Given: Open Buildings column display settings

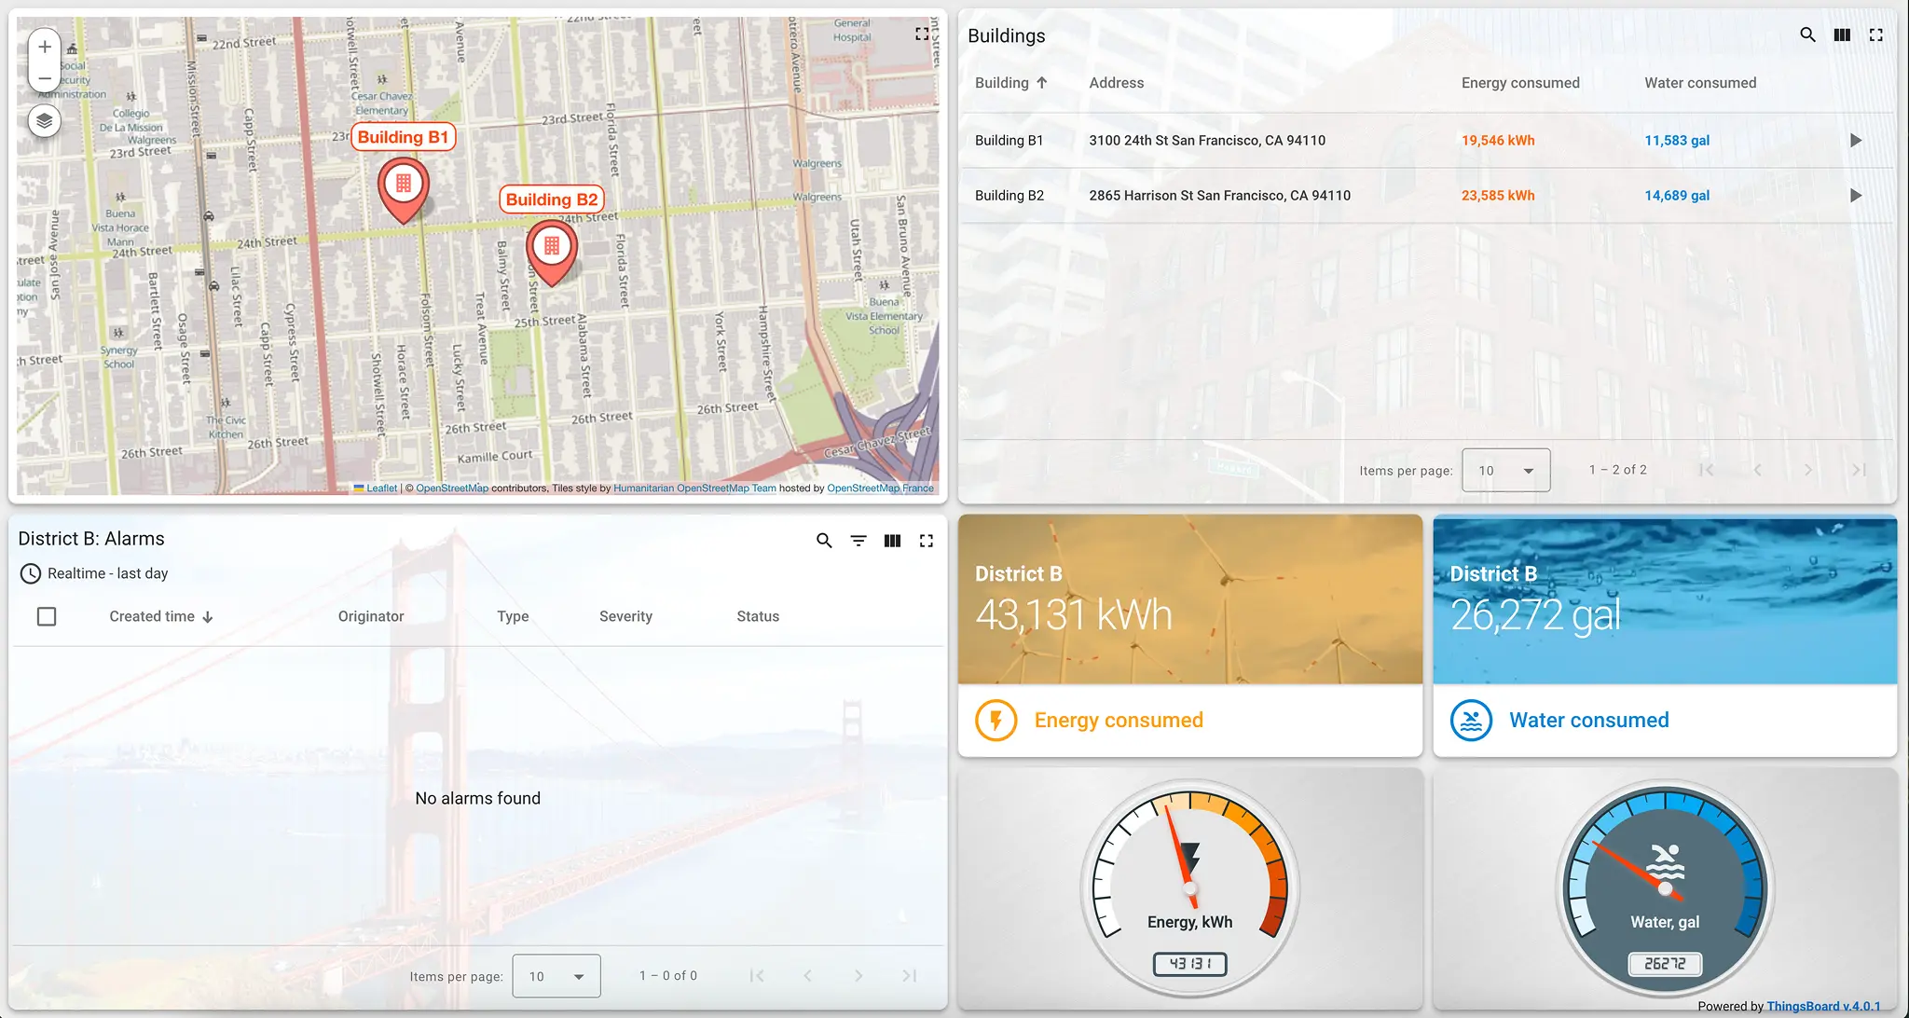Looking at the screenshot, I should click(1842, 35).
